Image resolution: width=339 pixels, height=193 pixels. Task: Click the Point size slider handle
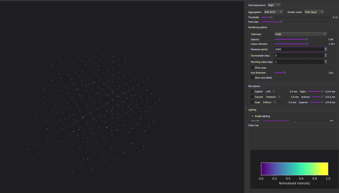pos(281,22)
